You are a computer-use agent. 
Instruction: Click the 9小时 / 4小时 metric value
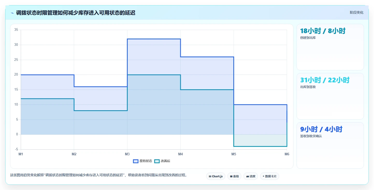pos(321,129)
